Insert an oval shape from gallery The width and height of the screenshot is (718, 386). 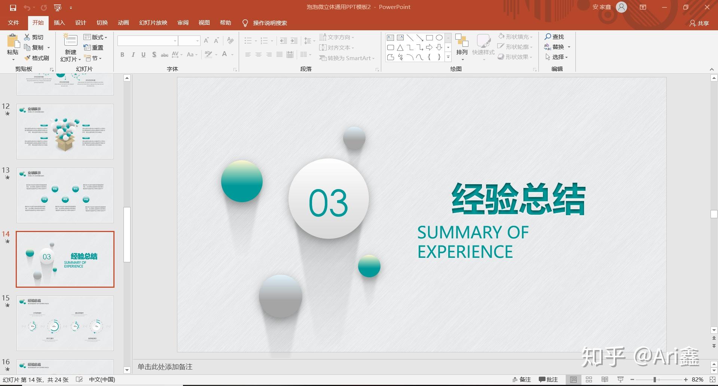tap(439, 38)
